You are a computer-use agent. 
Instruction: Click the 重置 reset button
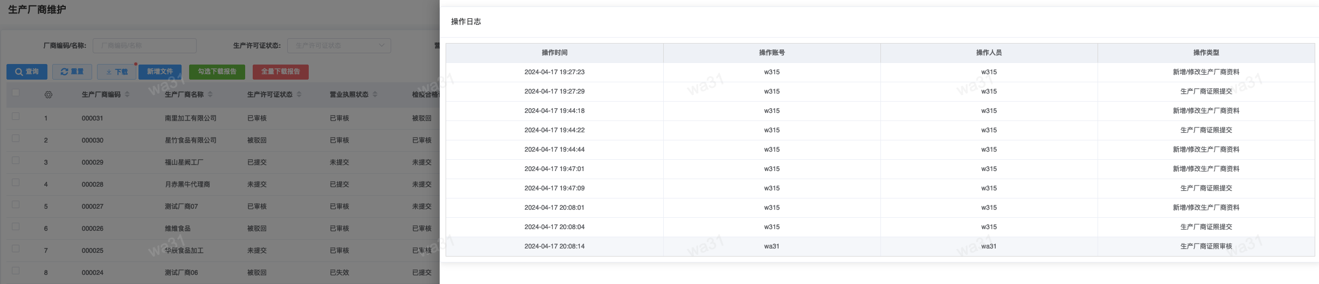pos(72,72)
